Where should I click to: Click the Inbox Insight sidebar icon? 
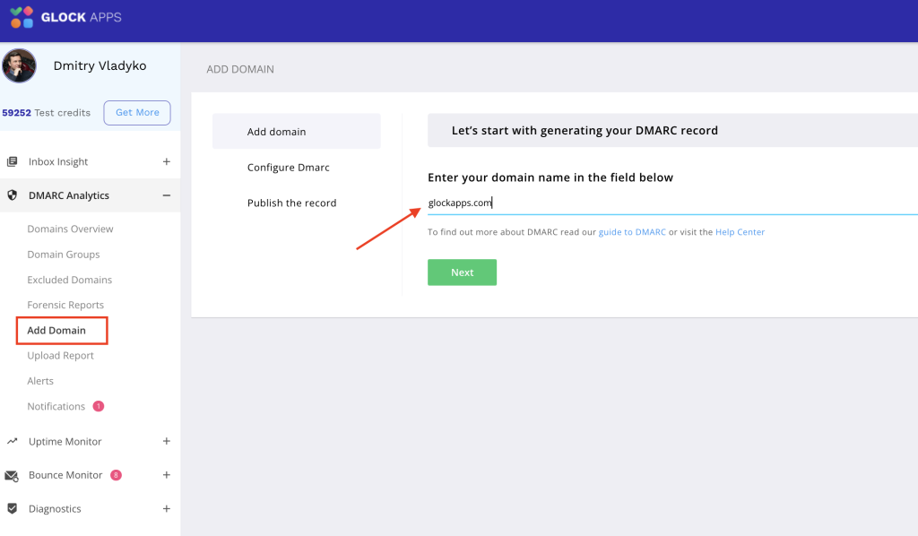pos(12,162)
